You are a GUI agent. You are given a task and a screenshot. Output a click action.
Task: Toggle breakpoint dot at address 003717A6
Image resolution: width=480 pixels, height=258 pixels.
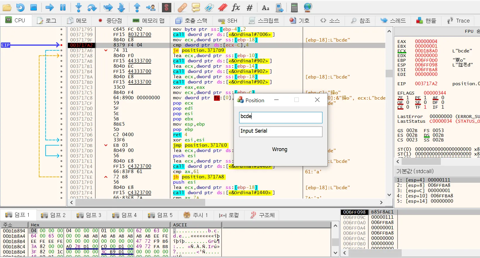point(61,50)
